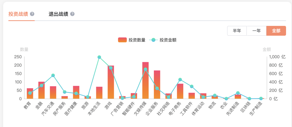Viewport: 292px width, 127px height.
Task: Switch to 退出战绩 tab
Action: (x=58, y=14)
